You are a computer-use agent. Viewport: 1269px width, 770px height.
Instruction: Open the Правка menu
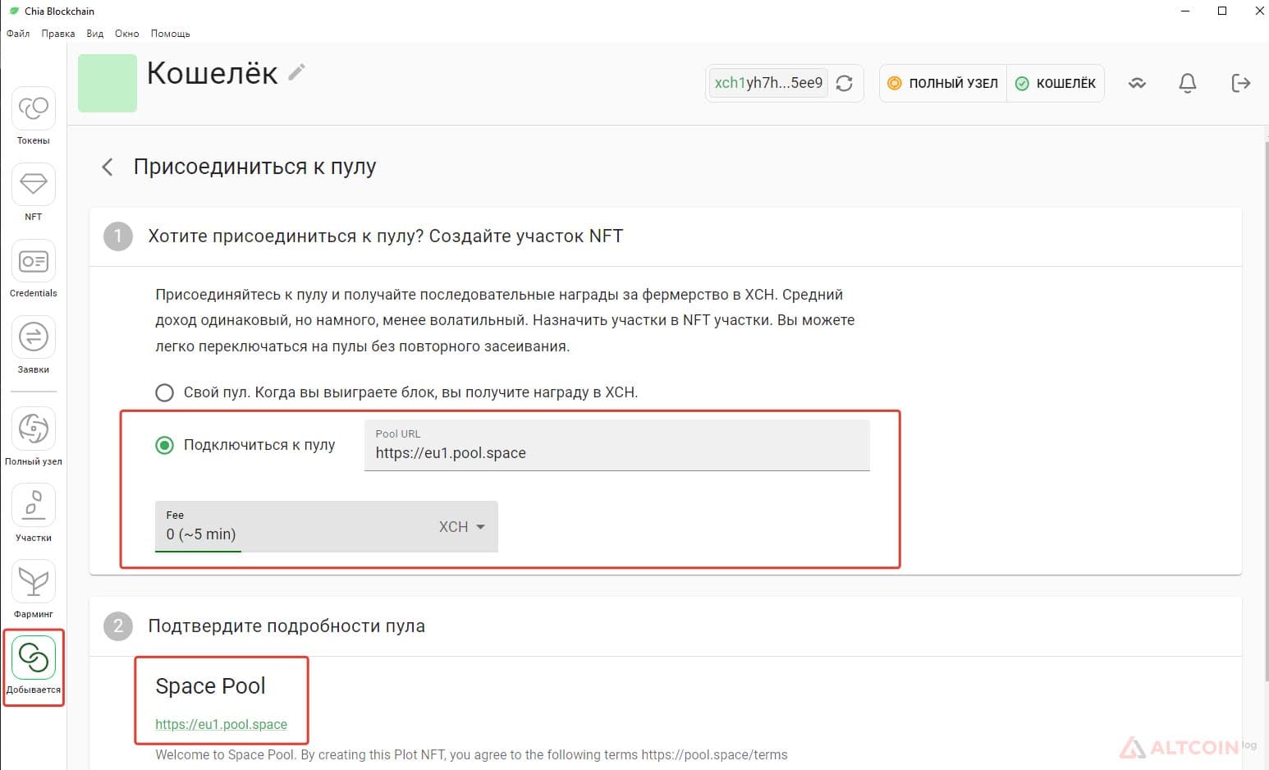(x=58, y=34)
